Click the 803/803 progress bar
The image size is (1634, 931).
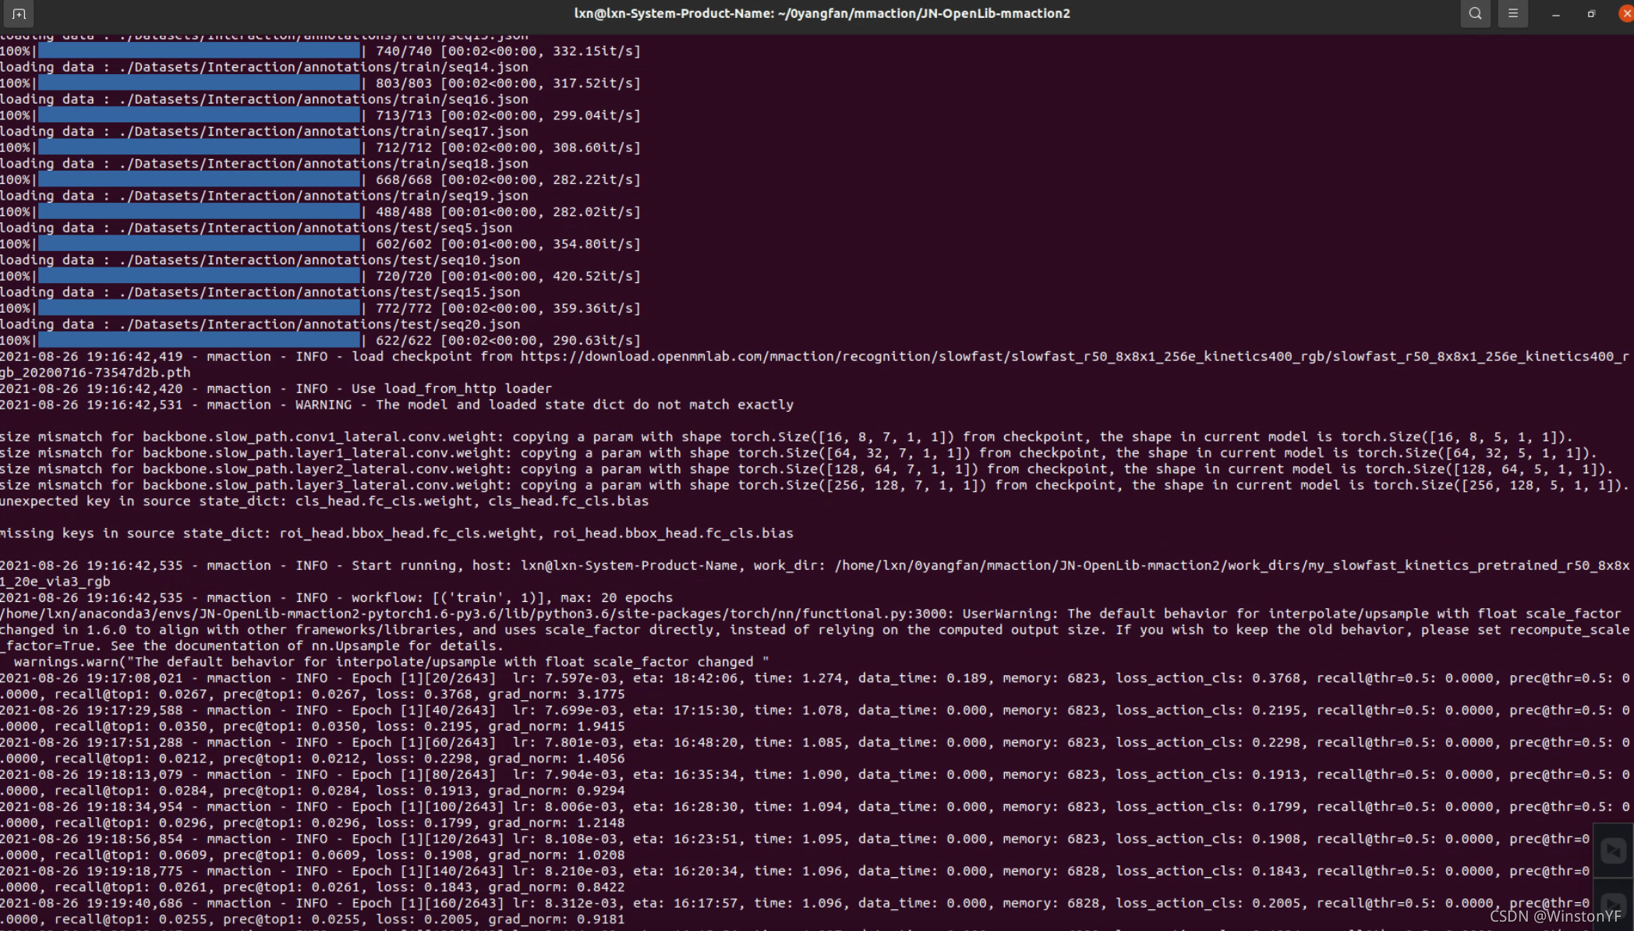[x=200, y=83]
